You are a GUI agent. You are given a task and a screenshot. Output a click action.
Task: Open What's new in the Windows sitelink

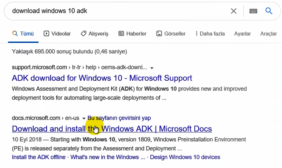pyautogui.click(x=107, y=157)
